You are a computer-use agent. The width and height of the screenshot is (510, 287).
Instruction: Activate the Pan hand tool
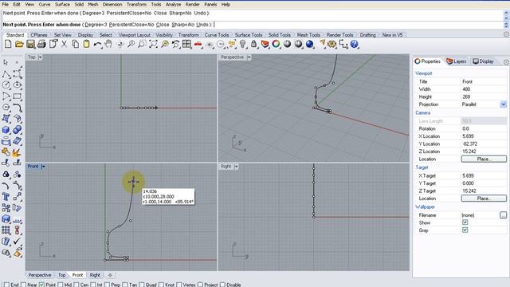[108, 44]
